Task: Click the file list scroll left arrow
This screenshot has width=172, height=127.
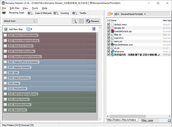Action: point(108,116)
